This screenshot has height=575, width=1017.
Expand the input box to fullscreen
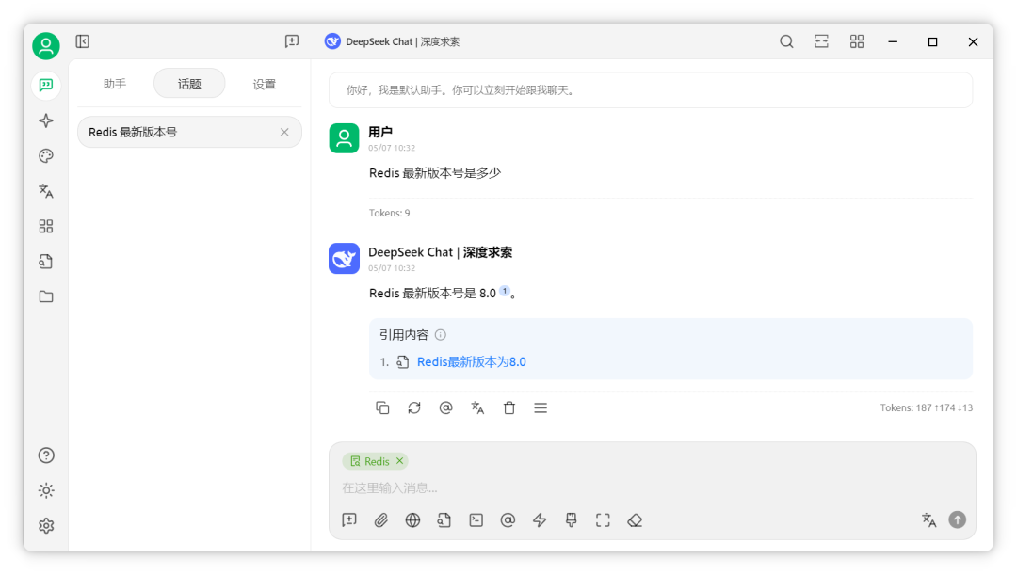(604, 519)
